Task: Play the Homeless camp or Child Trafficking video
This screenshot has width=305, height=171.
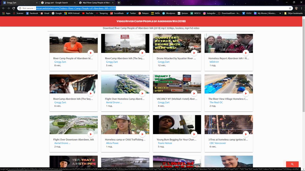Action: 142,134
